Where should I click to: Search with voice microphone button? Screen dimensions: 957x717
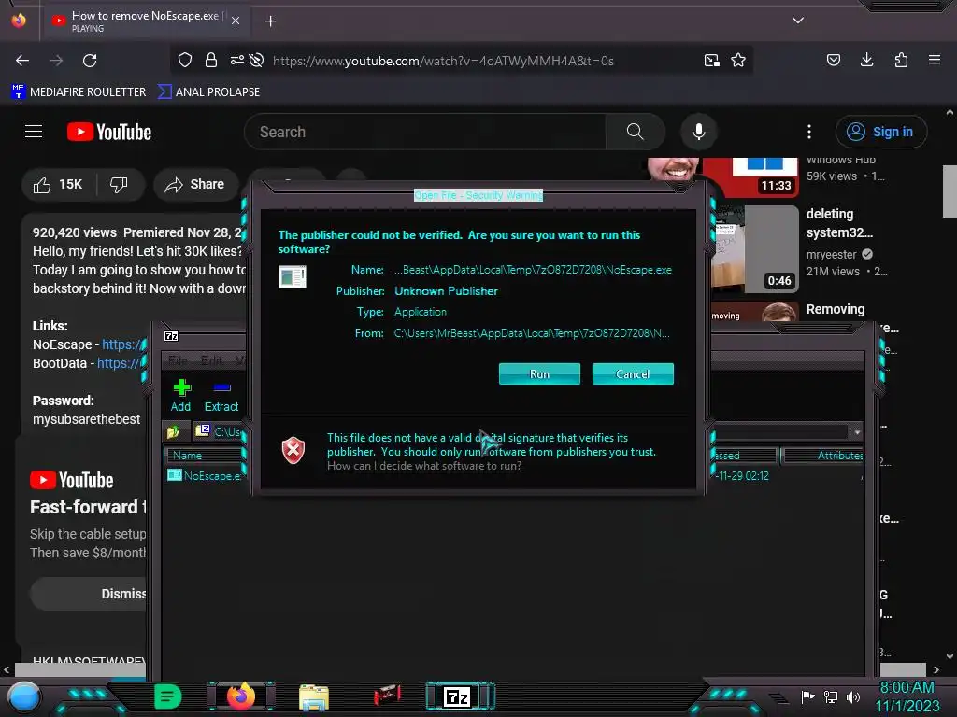tap(699, 132)
